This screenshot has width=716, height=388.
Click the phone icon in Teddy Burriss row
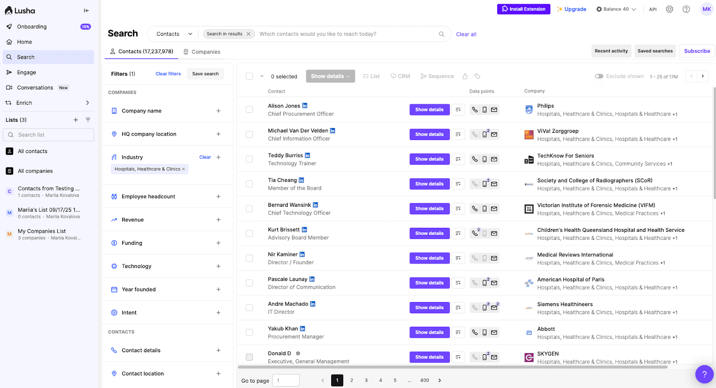475,159
